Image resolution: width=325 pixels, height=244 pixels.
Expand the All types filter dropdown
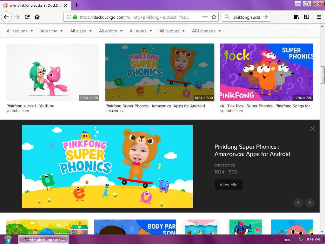click(141, 31)
